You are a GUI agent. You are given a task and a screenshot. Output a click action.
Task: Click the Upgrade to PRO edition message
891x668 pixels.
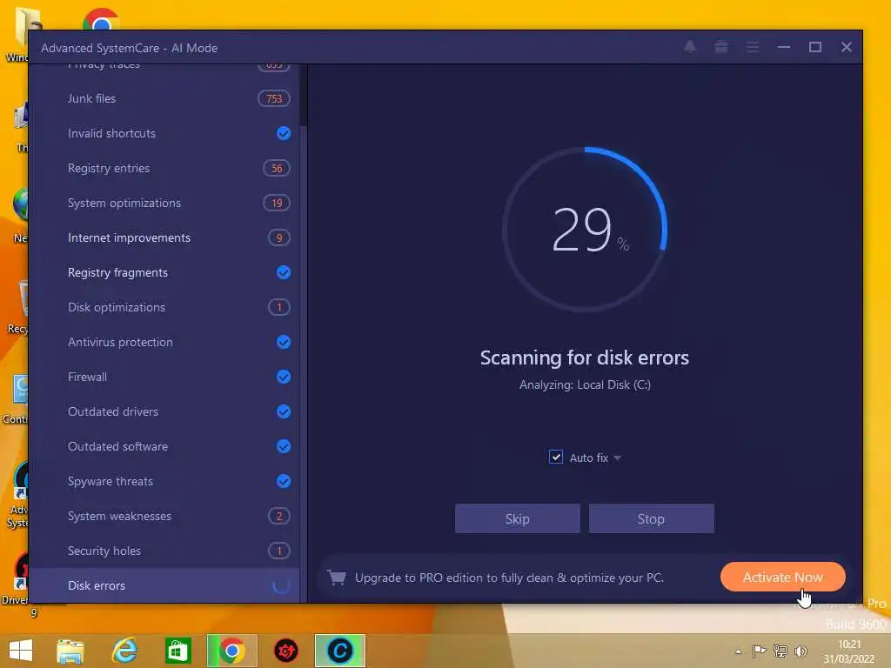(509, 578)
